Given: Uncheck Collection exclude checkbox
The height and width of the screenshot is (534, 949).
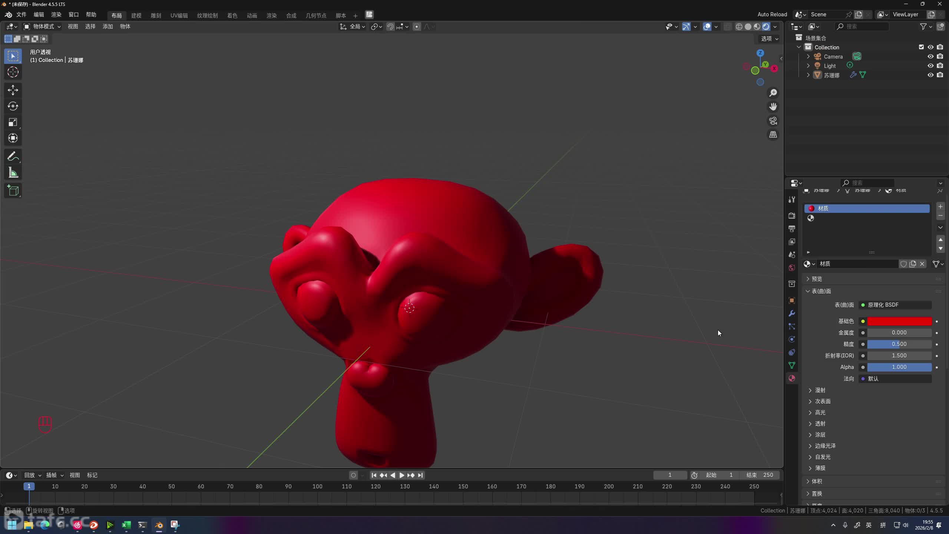Looking at the screenshot, I should (x=921, y=47).
